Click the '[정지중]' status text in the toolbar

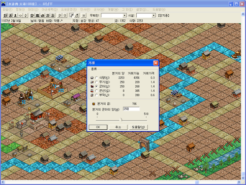click(163, 15)
